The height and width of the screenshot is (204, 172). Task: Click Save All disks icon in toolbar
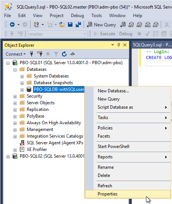click(x=78, y=24)
